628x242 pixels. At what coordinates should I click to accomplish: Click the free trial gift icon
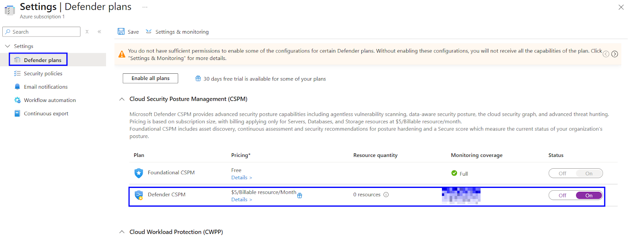(198, 78)
